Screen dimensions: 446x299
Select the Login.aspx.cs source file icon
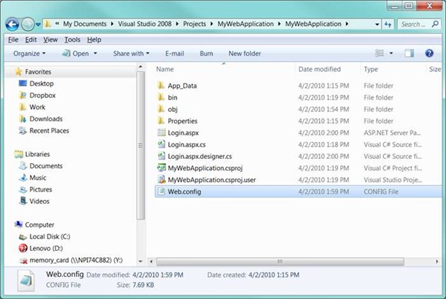(161, 144)
